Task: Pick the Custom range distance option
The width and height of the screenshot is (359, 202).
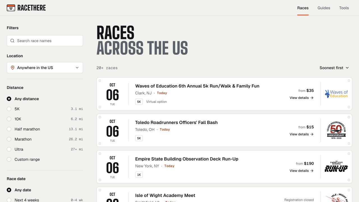Action: coord(9,159)
